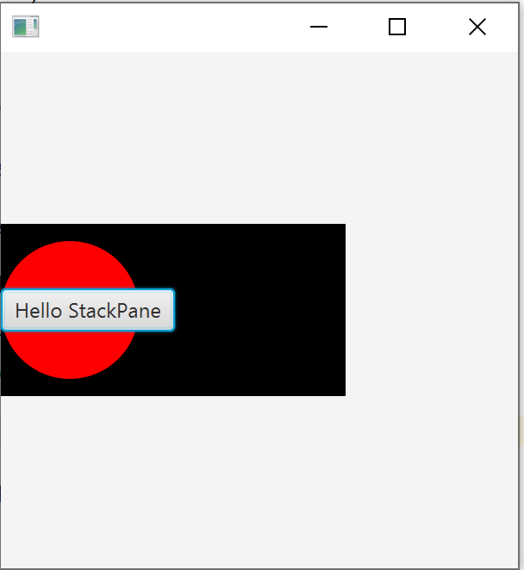524x570 pixels.
Task: Click the black gap beneath the red circle
Action: tap(70, 387)
